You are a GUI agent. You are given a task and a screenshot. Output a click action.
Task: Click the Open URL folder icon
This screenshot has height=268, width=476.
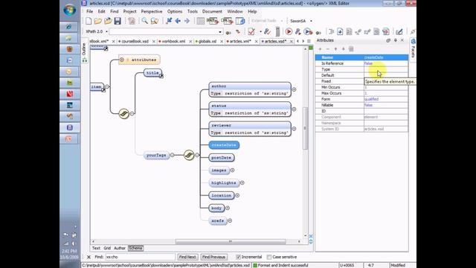pos(108,21)
